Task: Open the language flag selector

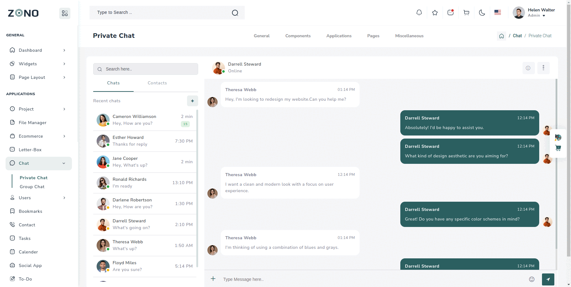Action: click(x=498, y=13)
